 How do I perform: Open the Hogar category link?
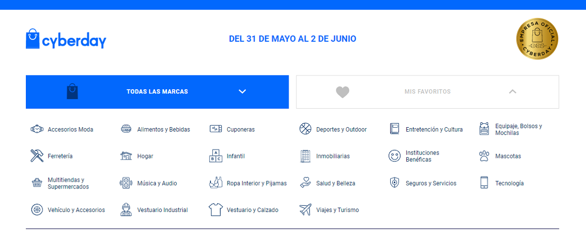pyautogui.click(x=145, y=156)
